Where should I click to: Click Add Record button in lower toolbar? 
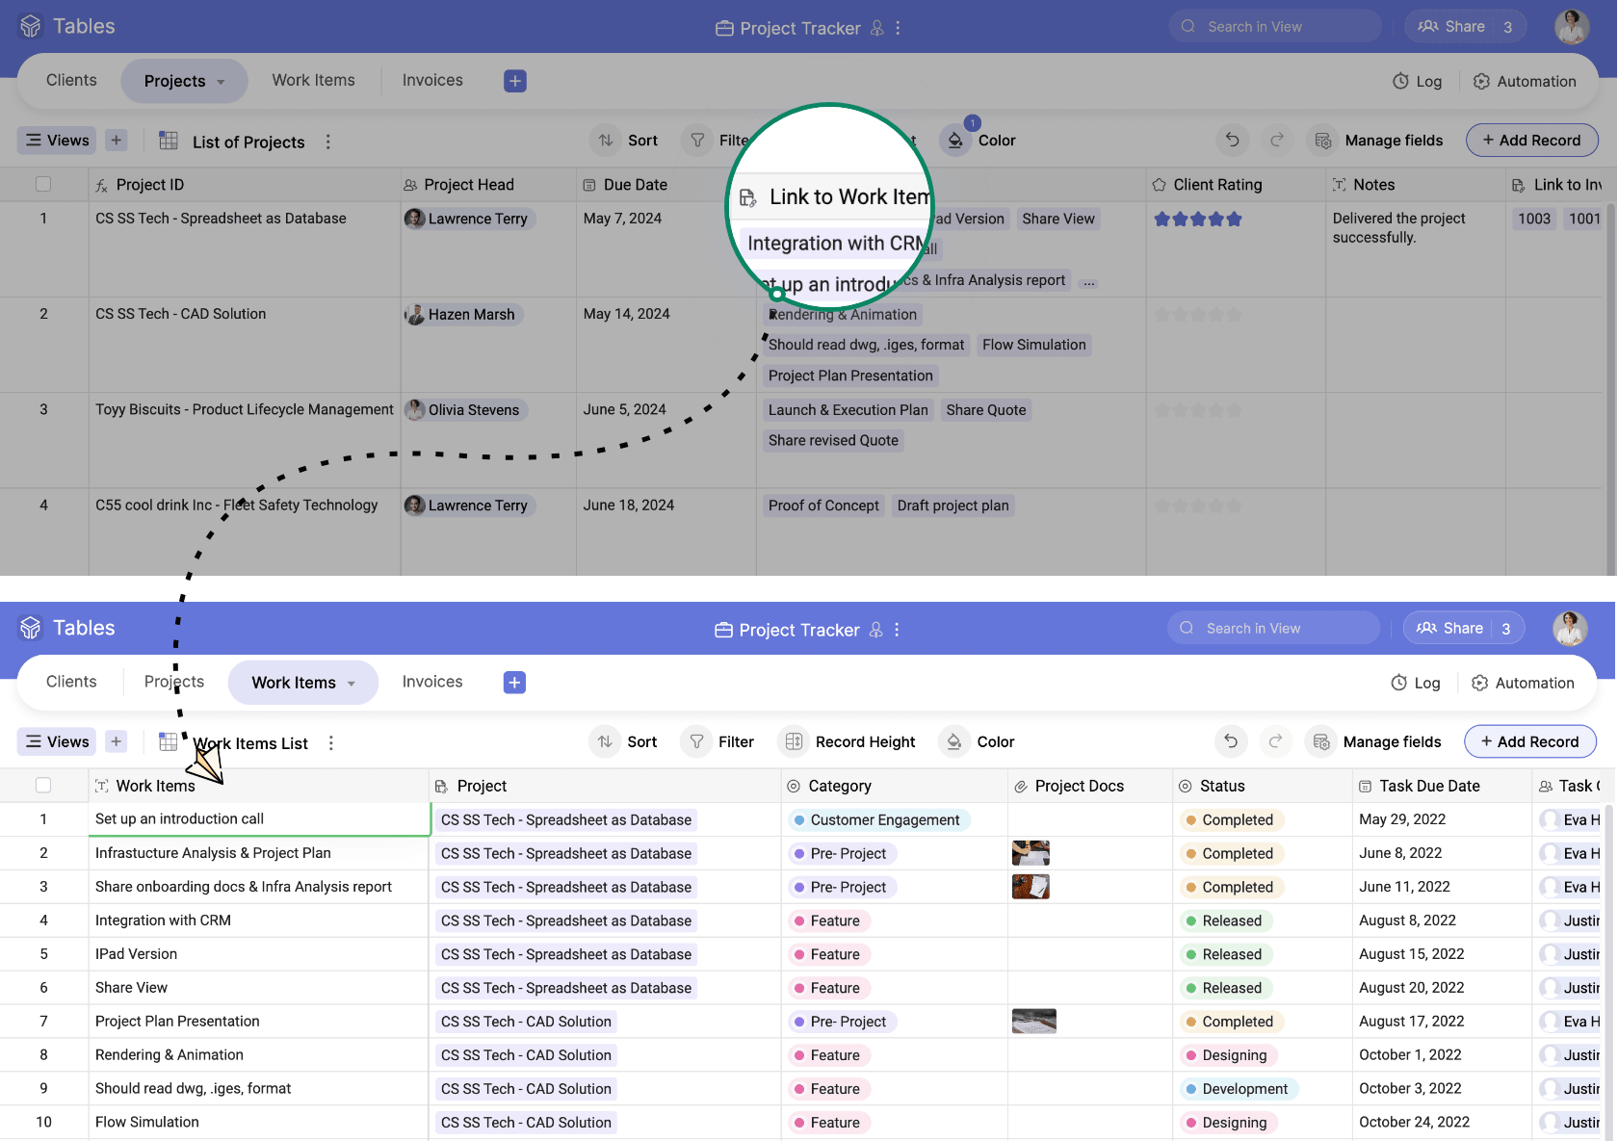(x=1529, y=741)
